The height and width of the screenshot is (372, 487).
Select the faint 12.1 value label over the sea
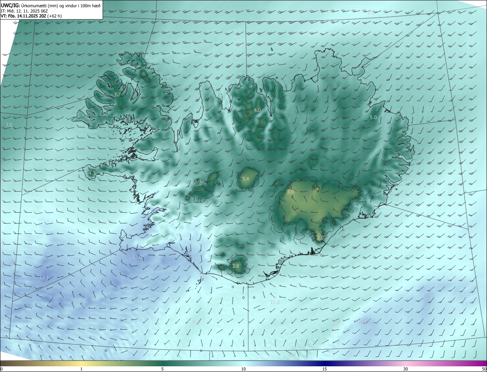44,278
